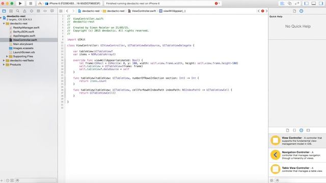Open Images.xcassets
The image size is (326, 183).
click(x=23, y=48)
